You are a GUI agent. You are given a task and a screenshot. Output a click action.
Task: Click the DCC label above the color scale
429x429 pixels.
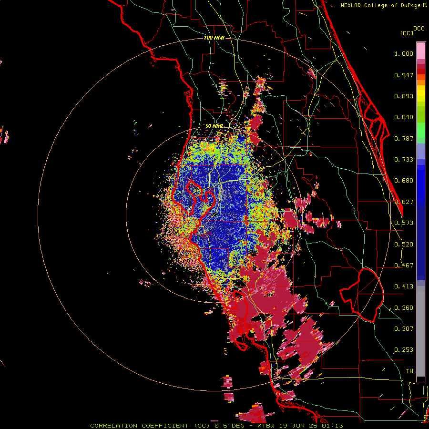(x=419, y=29)
